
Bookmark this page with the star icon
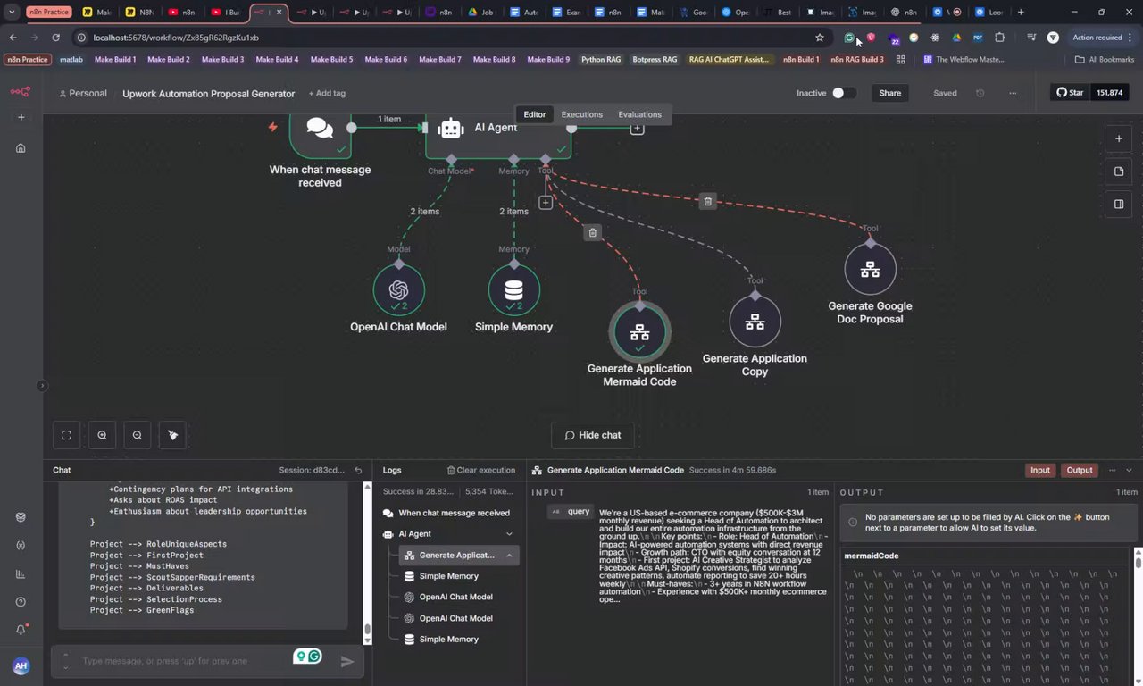(x=820, y=38)
